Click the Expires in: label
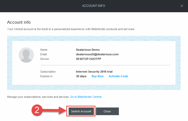The width and height of the screenshot is (188, 121). 47,76
